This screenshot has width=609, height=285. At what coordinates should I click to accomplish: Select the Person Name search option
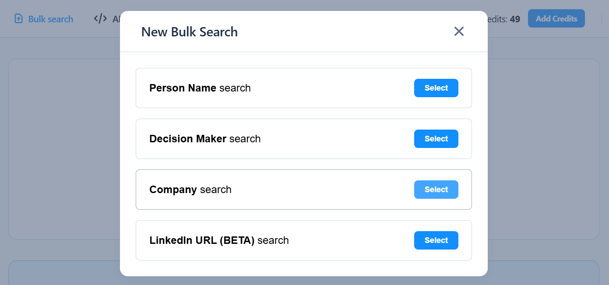(x=436, y=88)
